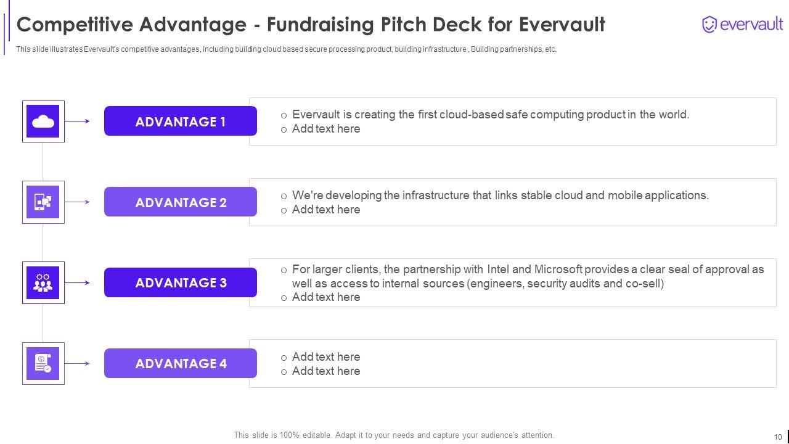Image resolution: width=789 pixels, height=444 pixels.
Task: Click the certificate document icon for Advantage 4
Action: (43, 364)
